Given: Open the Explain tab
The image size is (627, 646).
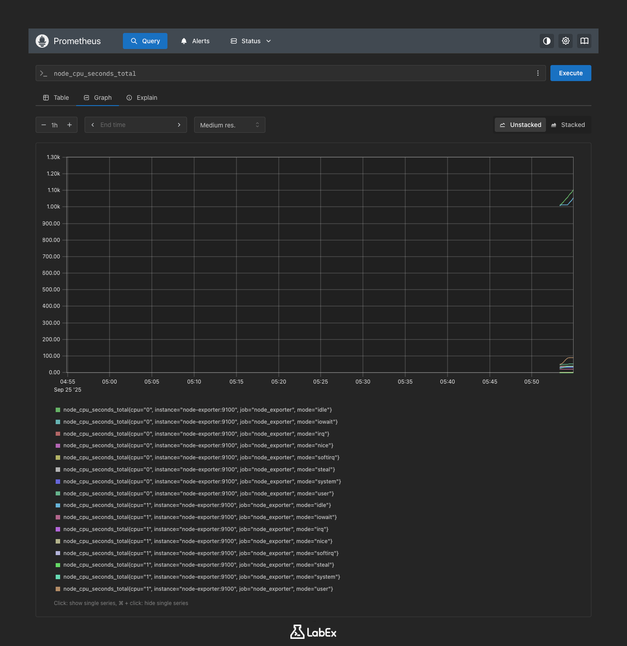Looking at the screenshot, I should pyautogui.click(x=142, y=98).
